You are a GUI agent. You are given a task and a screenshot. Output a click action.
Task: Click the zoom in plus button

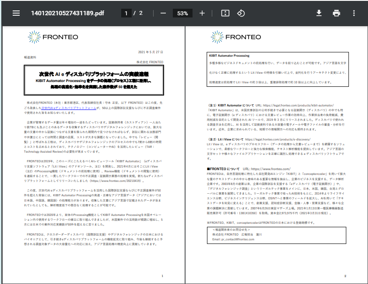tap(202, 13)
